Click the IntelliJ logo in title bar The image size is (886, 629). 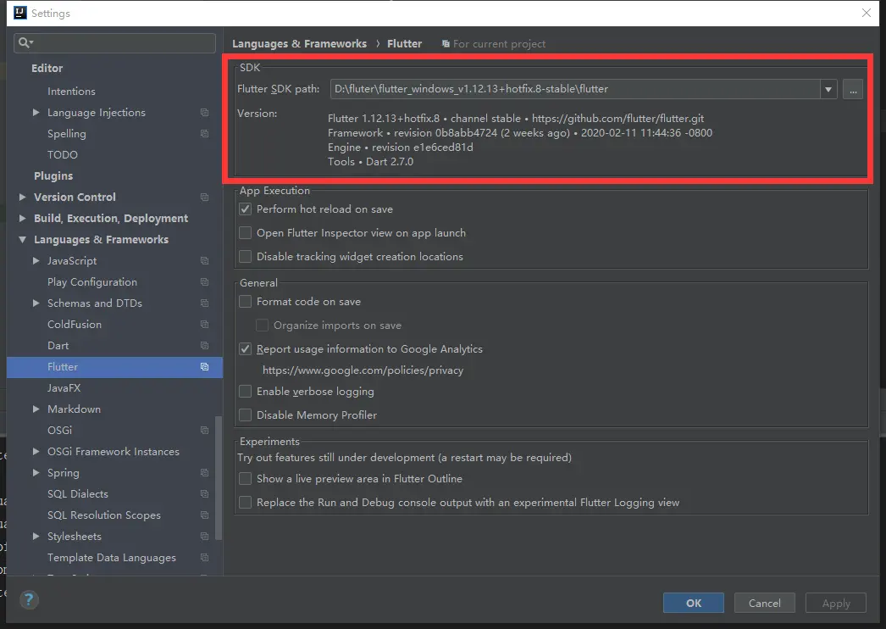[x=19, y=13]
